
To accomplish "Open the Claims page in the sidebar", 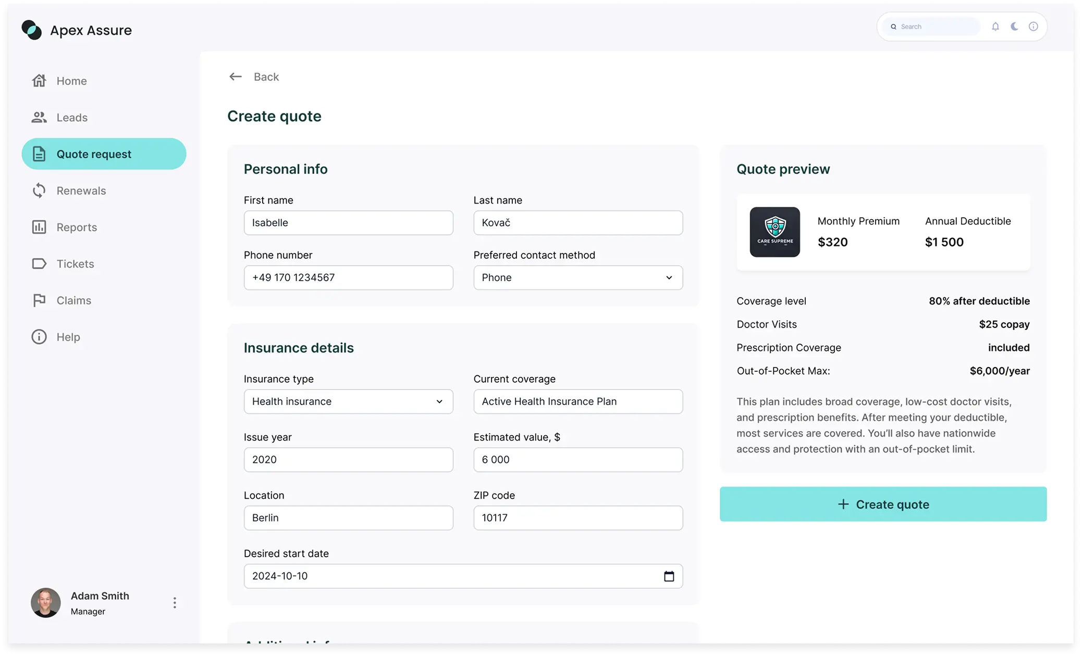I will [73, 300].
